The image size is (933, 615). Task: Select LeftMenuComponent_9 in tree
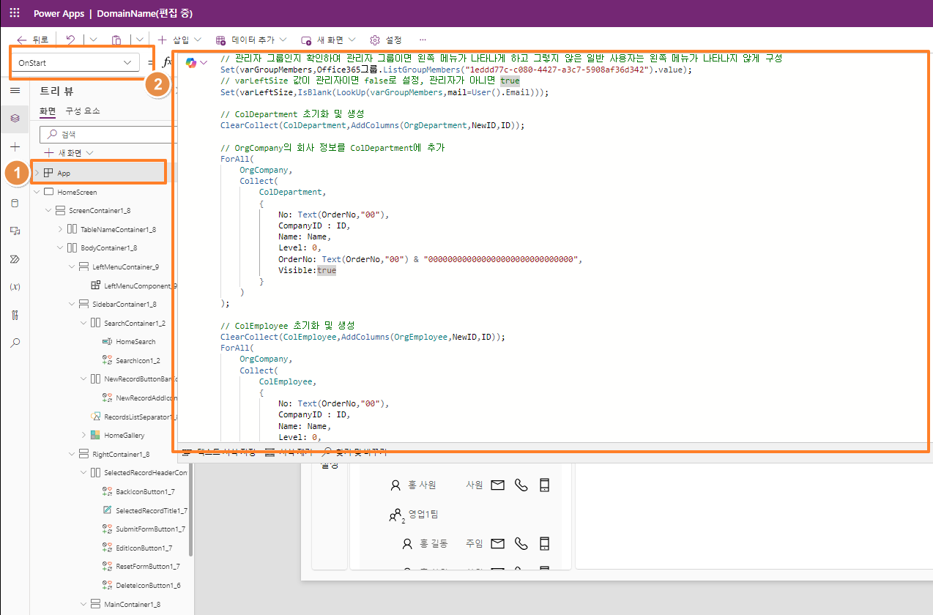(x=141, y=286)
